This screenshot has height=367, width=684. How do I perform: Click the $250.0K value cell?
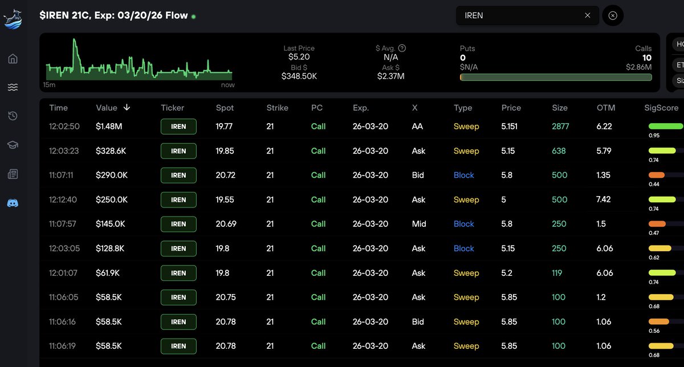(x=112, y=199)
